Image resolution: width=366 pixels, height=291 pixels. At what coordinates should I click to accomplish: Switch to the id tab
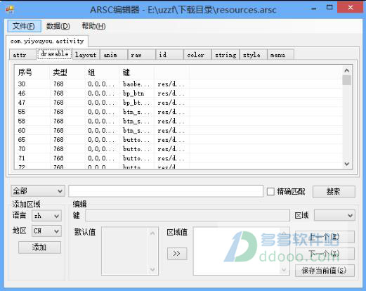169,55
